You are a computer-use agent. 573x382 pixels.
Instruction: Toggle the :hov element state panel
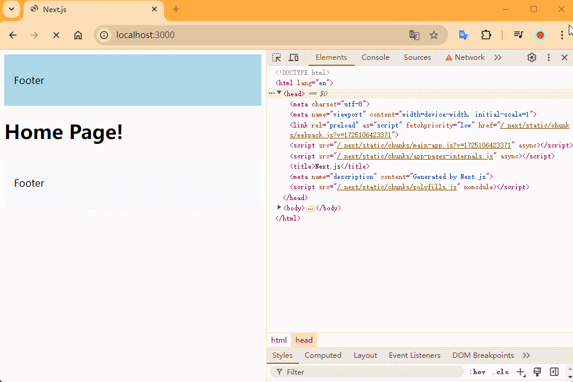[478, 372]
